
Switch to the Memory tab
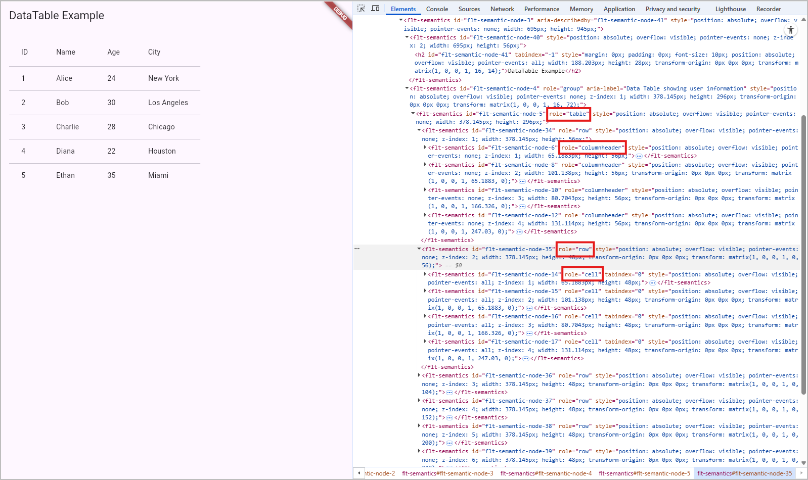point(581,9)
